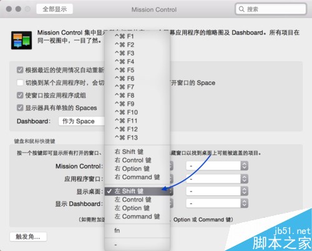The image size is (312, 251).
Task: Select 左 Control 键 menu item
Action: [x=137, y=200]
